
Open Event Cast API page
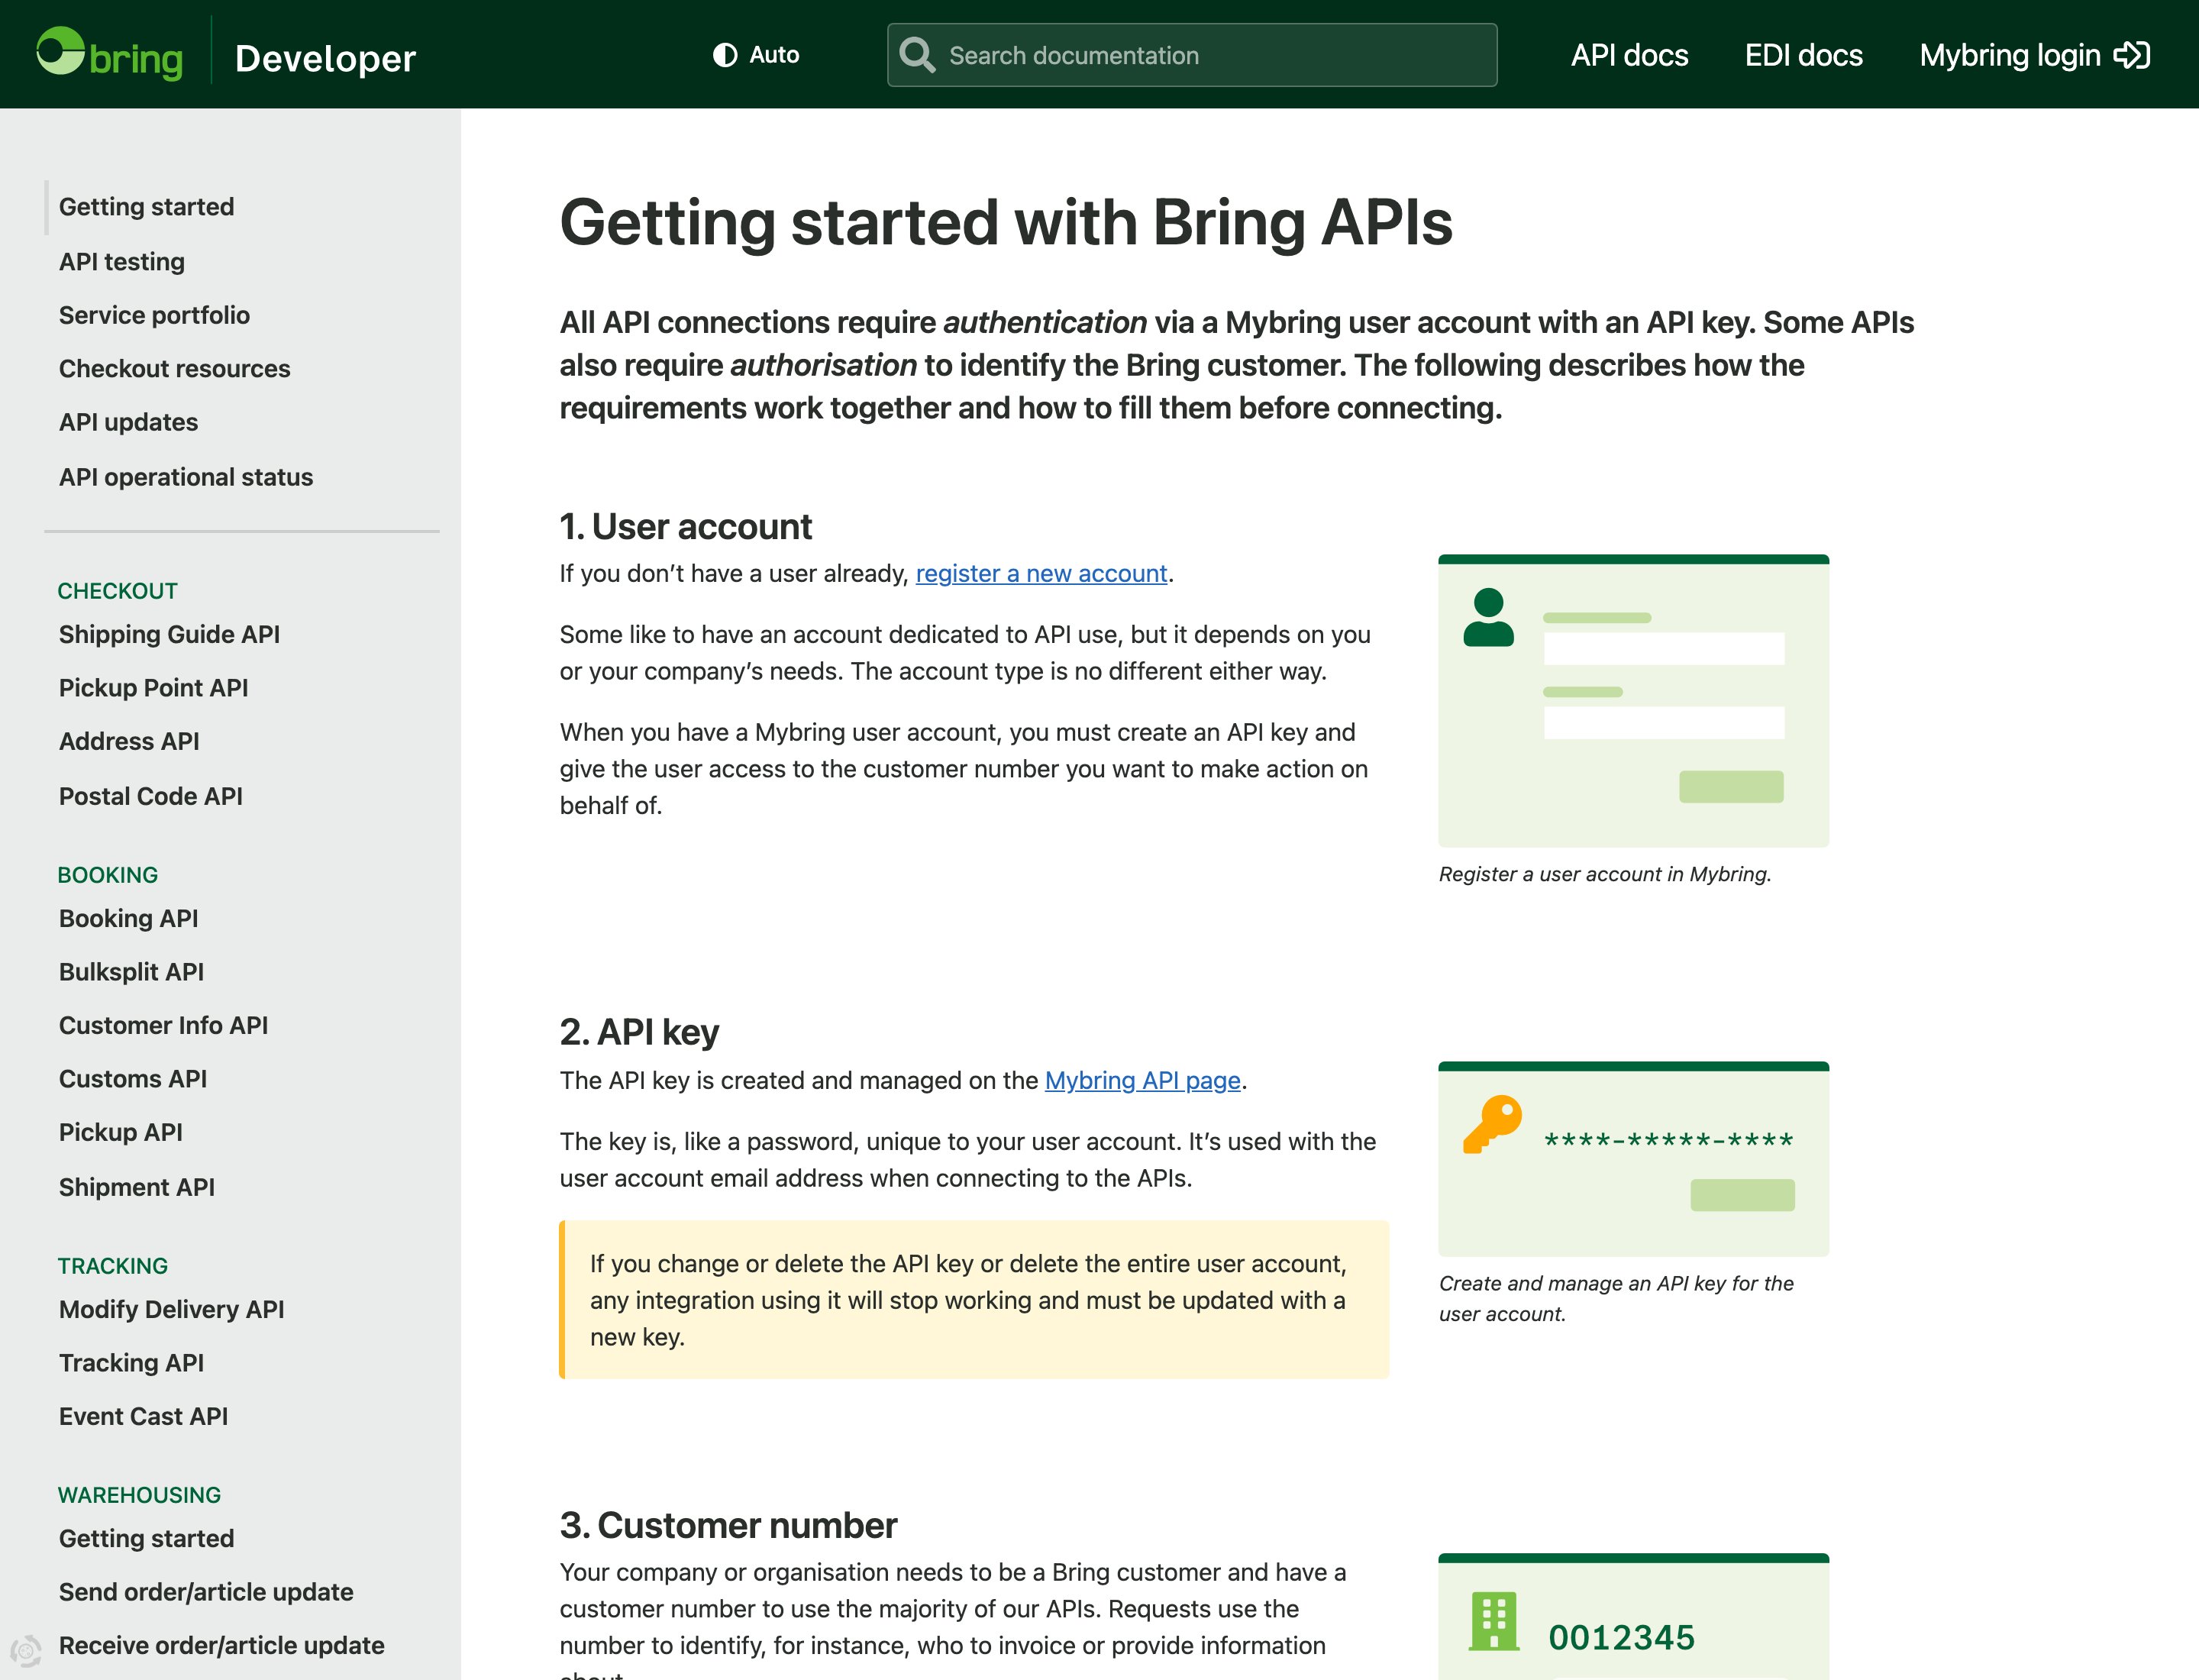143,1416
